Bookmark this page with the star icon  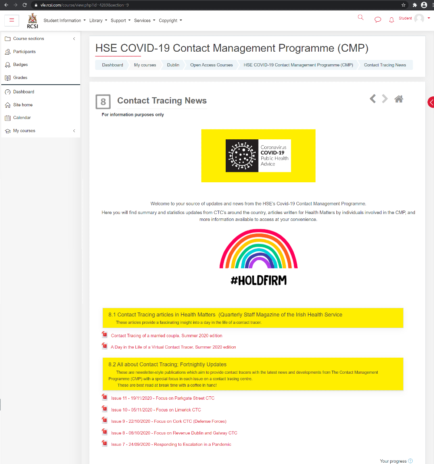(404, 5)
